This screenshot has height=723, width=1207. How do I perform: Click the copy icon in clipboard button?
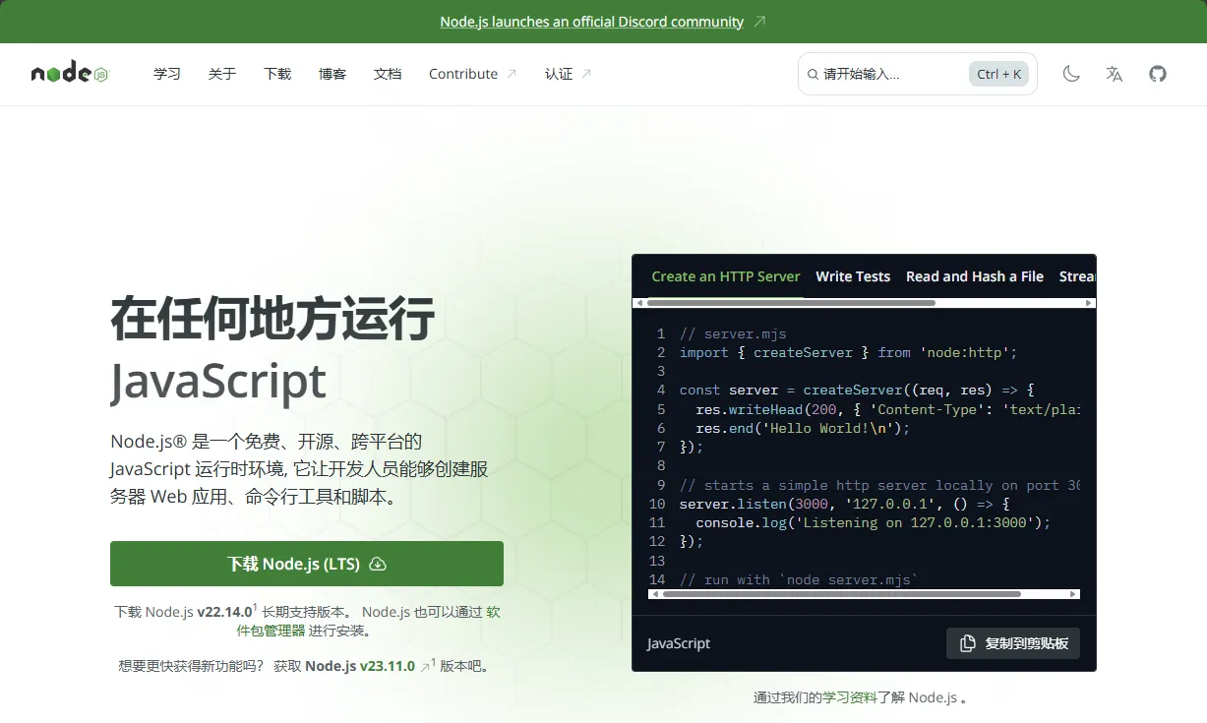pos(968,643)
